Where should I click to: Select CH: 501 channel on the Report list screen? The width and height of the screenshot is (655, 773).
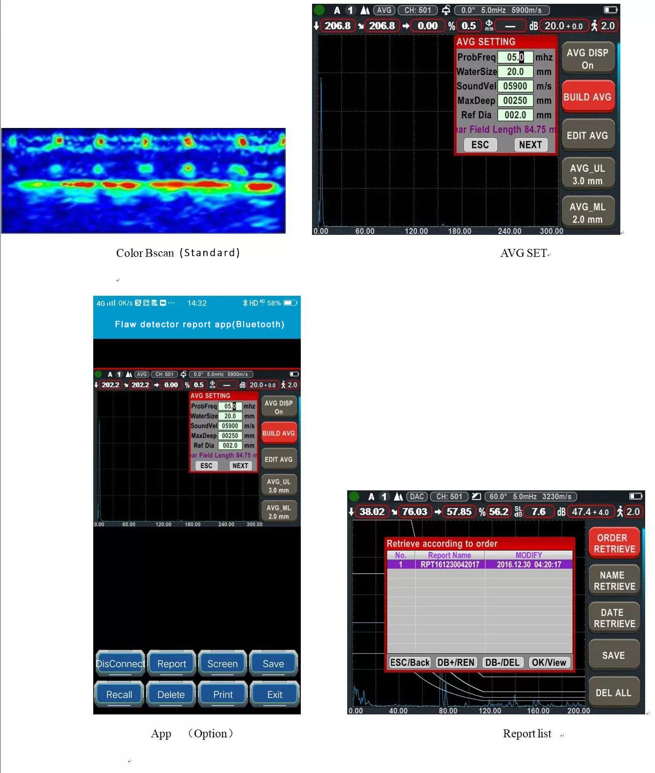click(x=449, y=496)
